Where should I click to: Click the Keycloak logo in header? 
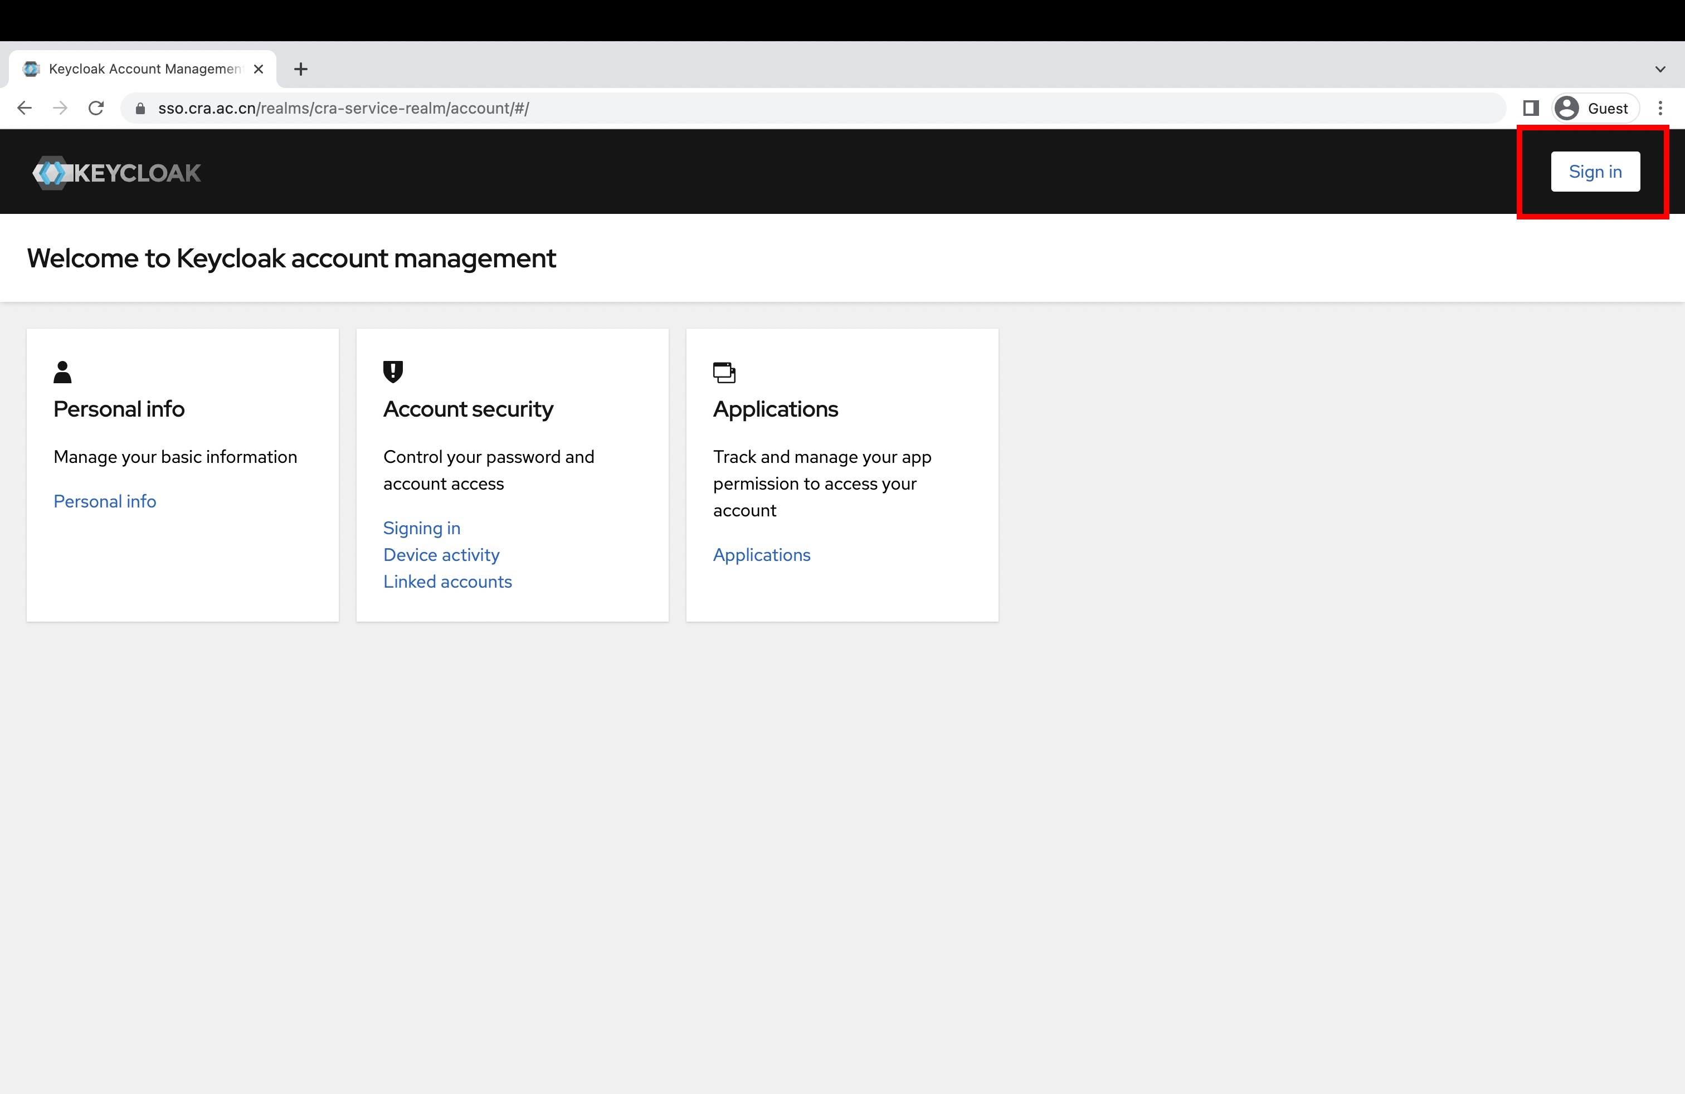(117, 173)
